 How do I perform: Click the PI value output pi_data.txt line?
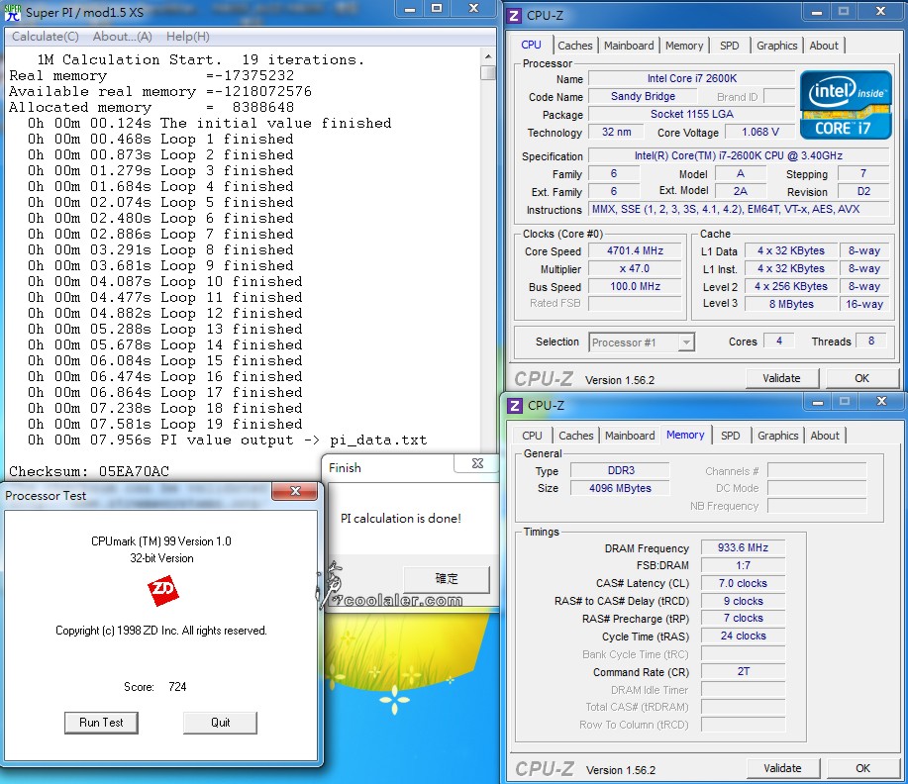228,441
